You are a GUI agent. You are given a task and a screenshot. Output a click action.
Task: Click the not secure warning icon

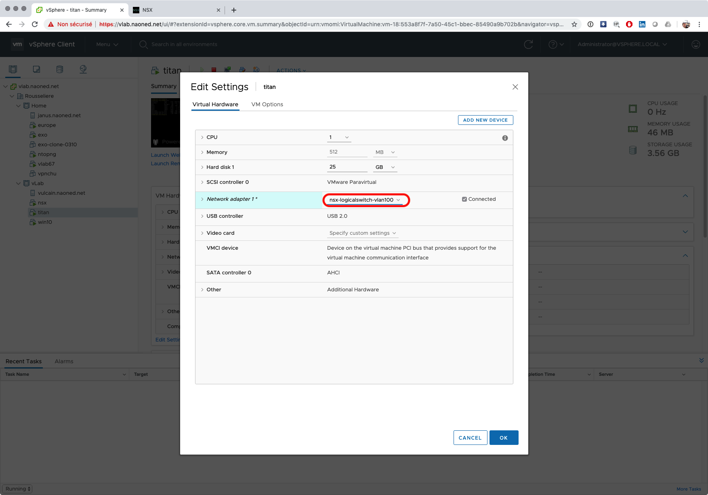point(51,24)
